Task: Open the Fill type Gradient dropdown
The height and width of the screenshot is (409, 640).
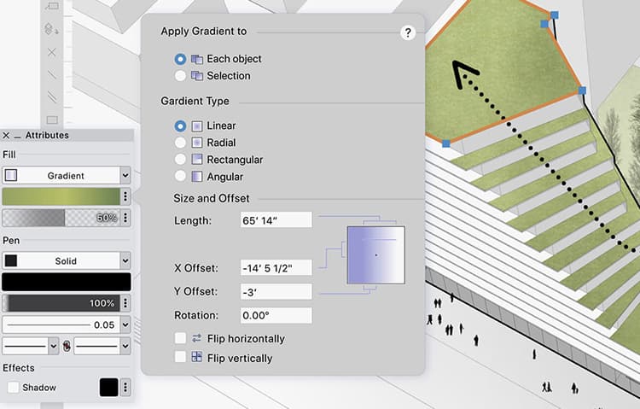Action: 67,175
